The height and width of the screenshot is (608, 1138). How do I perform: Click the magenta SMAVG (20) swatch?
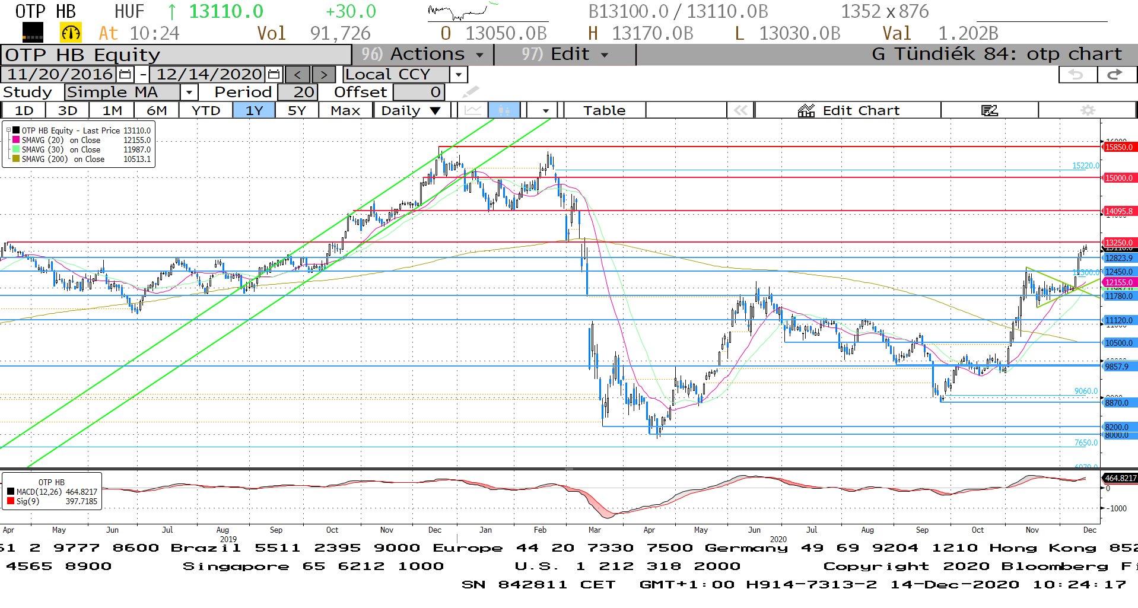pos(16,140)
